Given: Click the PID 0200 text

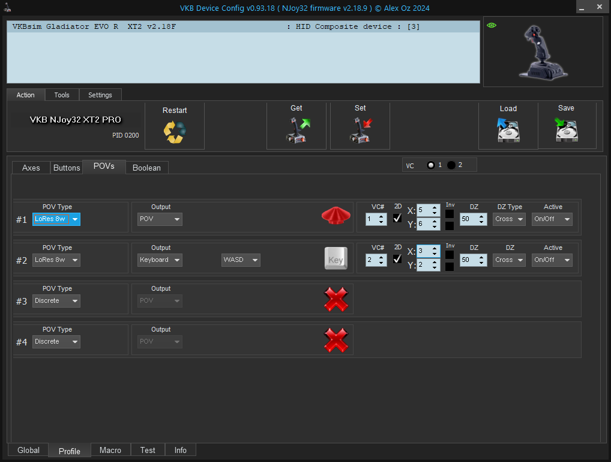Looking at the screenshot, I should pos(125,135).
